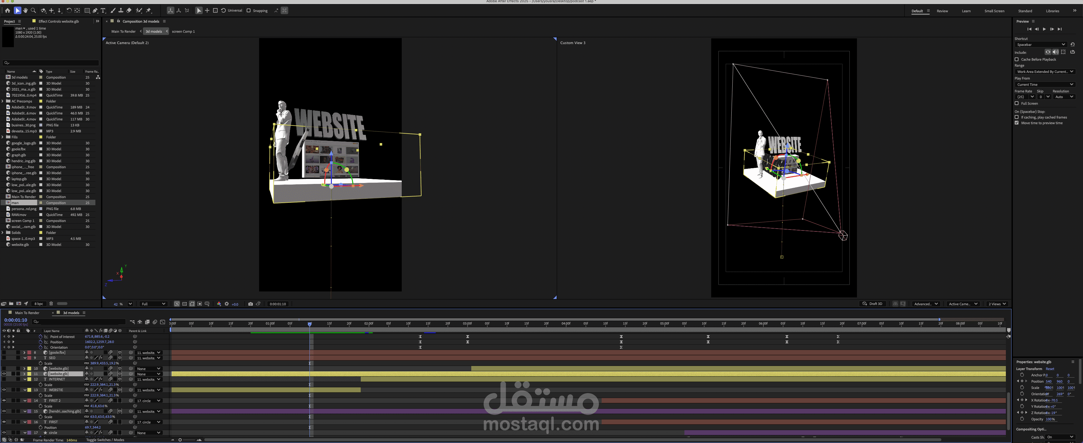Select the Puppet Pin tool

pyautogui.click(x=148, y=10)
